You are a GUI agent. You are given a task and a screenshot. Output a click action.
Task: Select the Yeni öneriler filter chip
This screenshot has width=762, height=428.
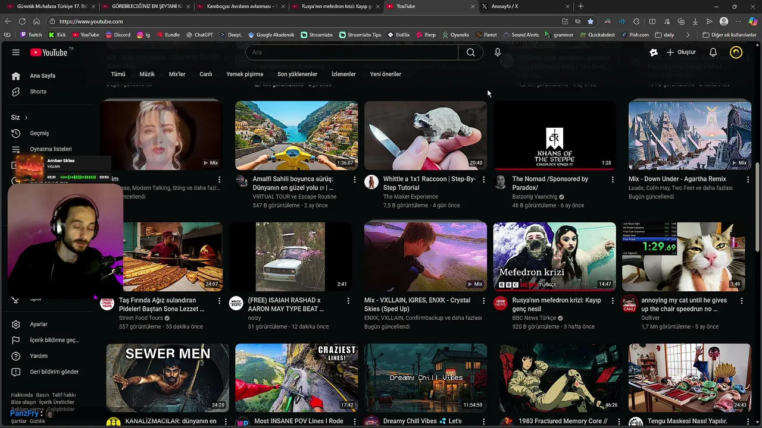[386, 74]
